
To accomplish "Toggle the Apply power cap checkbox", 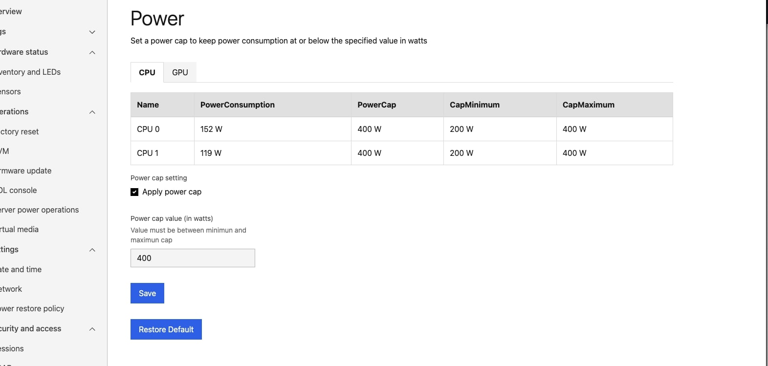I will [134, 192].
